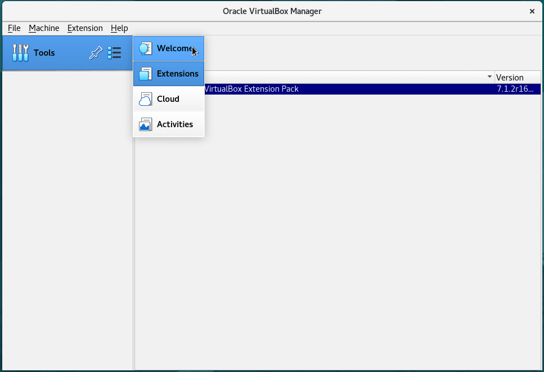Image resolution: width=544 pixels, height=372 pixels.
Task: Click the Activities chart icon
Action: point(145,124)
